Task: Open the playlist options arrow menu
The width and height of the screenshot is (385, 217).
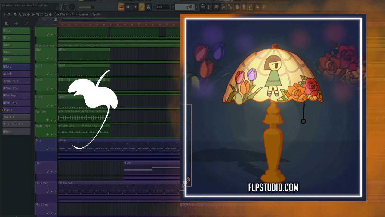Action: (x=5, y=14)
